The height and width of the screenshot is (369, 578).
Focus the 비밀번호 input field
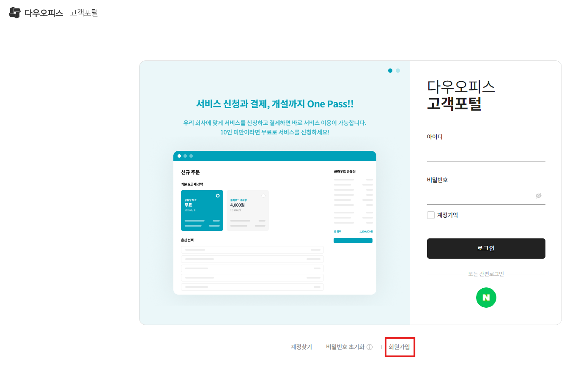pyautogui.click(x=480, y=196)
